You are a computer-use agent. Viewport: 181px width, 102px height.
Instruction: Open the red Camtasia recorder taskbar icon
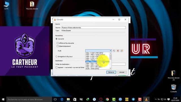(x=140, y=99)
